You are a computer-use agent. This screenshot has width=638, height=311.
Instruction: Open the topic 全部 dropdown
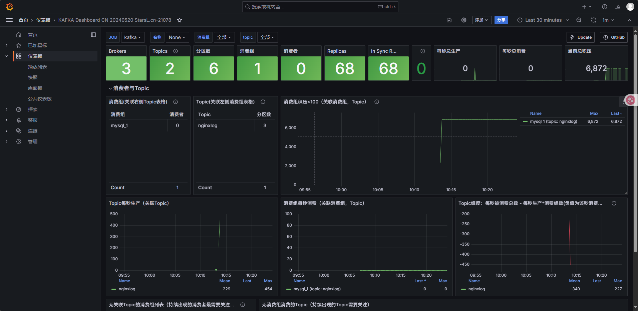pos(268,37)
